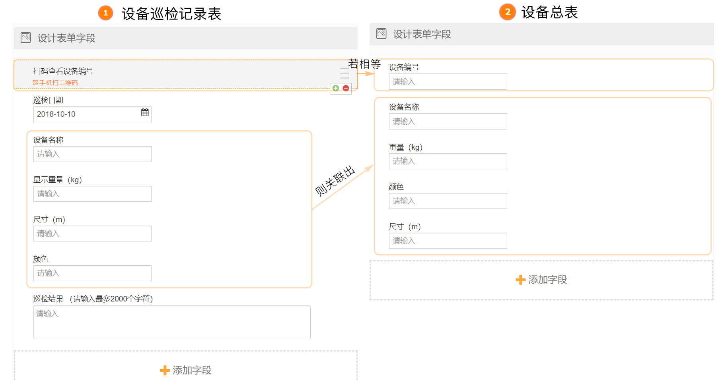
Task: Click the drag handle on scan code field
Action: [x=345, y=73]
